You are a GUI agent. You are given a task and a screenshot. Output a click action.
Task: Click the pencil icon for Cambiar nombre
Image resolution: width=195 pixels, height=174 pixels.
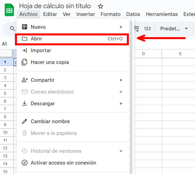[25, 121]
